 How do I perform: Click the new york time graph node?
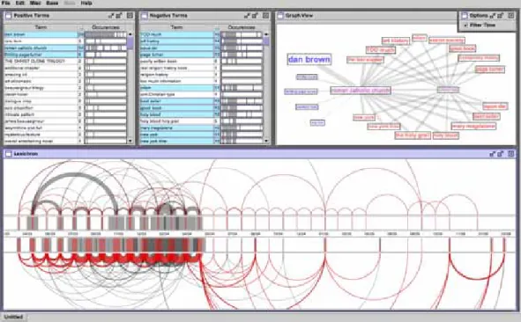[383, 127]
